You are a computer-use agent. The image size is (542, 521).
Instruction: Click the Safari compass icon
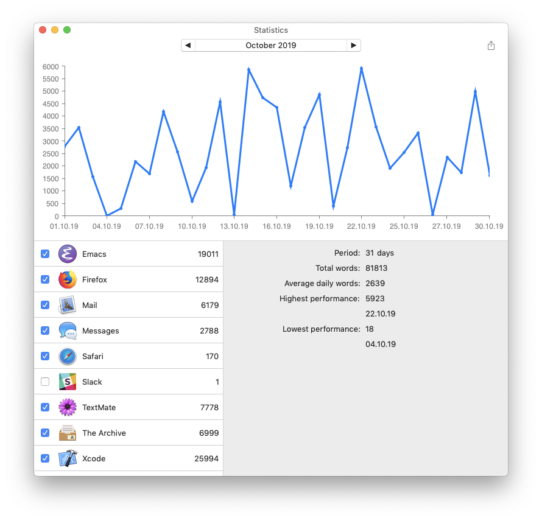click(x=68, y=356)
